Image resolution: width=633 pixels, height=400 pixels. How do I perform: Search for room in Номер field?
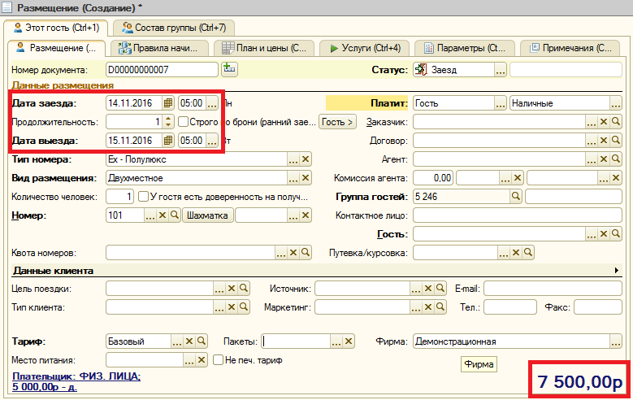pos(175,215)
